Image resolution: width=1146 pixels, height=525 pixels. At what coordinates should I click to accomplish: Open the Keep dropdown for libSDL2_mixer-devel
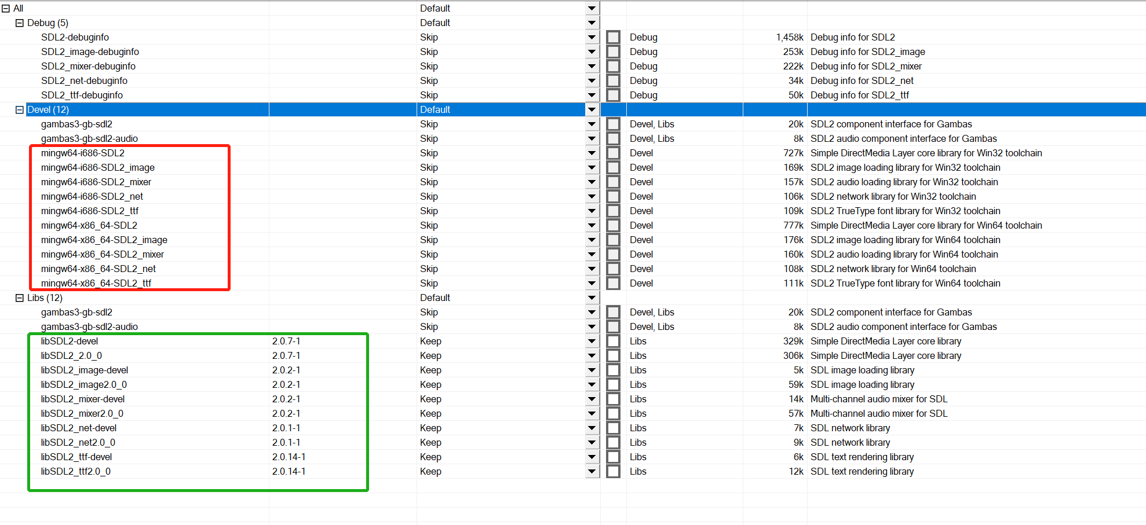(x=592, y=399)
